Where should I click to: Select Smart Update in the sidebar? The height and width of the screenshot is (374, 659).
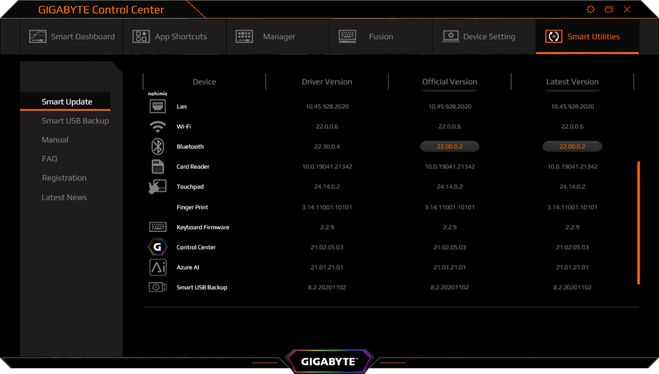pos(67,102)
